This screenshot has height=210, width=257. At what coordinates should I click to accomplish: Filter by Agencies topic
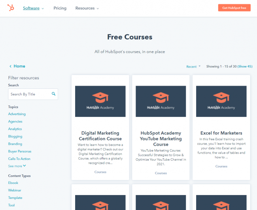[x=15, y=122]
